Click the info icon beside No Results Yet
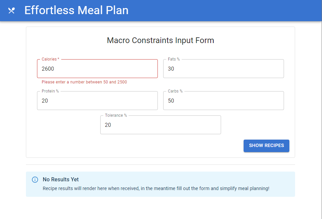 (35, 180)
